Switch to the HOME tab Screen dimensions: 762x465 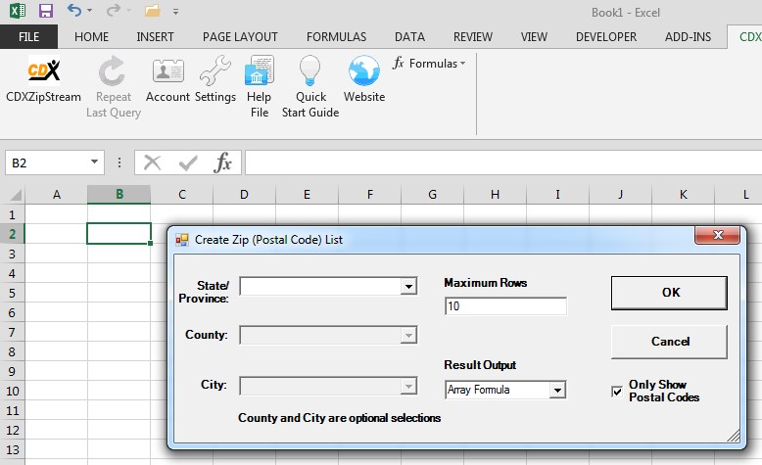(91, 37)
